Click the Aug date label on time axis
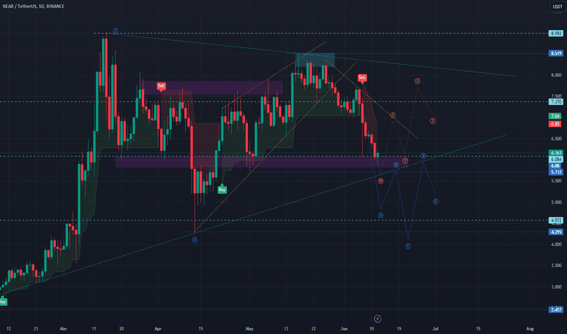The image size is (567, 334). tap(530, 329)
